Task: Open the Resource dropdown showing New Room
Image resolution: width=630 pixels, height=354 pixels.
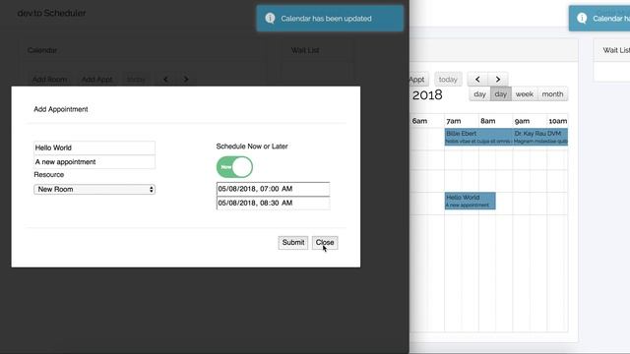Action: tap(94, 189)
